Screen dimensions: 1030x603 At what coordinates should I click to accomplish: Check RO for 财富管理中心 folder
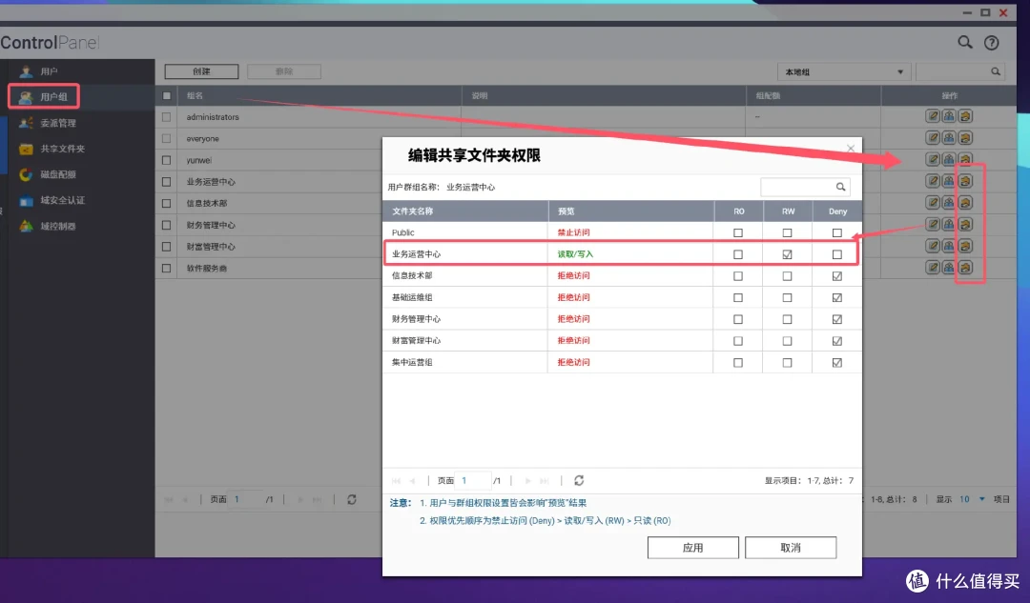point(737,341)
